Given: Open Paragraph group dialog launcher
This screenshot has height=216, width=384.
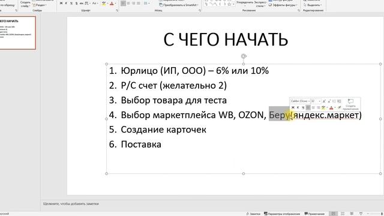Looking at the screenshot, I should pyautogui.click(x=200, y=11).
